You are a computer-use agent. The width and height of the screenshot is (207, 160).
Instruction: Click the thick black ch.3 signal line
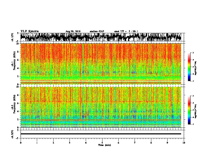(101, 134)
